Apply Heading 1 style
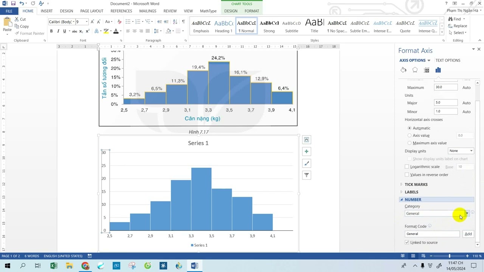The height and width of the screenshot is (272, 484). (x=223, y=26)
